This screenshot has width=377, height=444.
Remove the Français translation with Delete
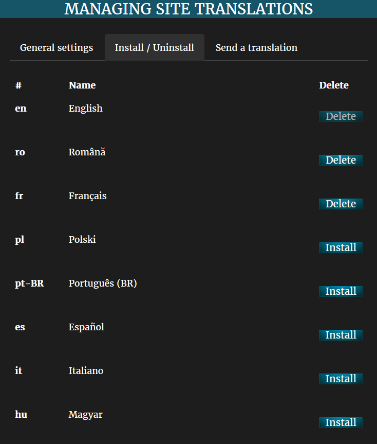[341, 204]
